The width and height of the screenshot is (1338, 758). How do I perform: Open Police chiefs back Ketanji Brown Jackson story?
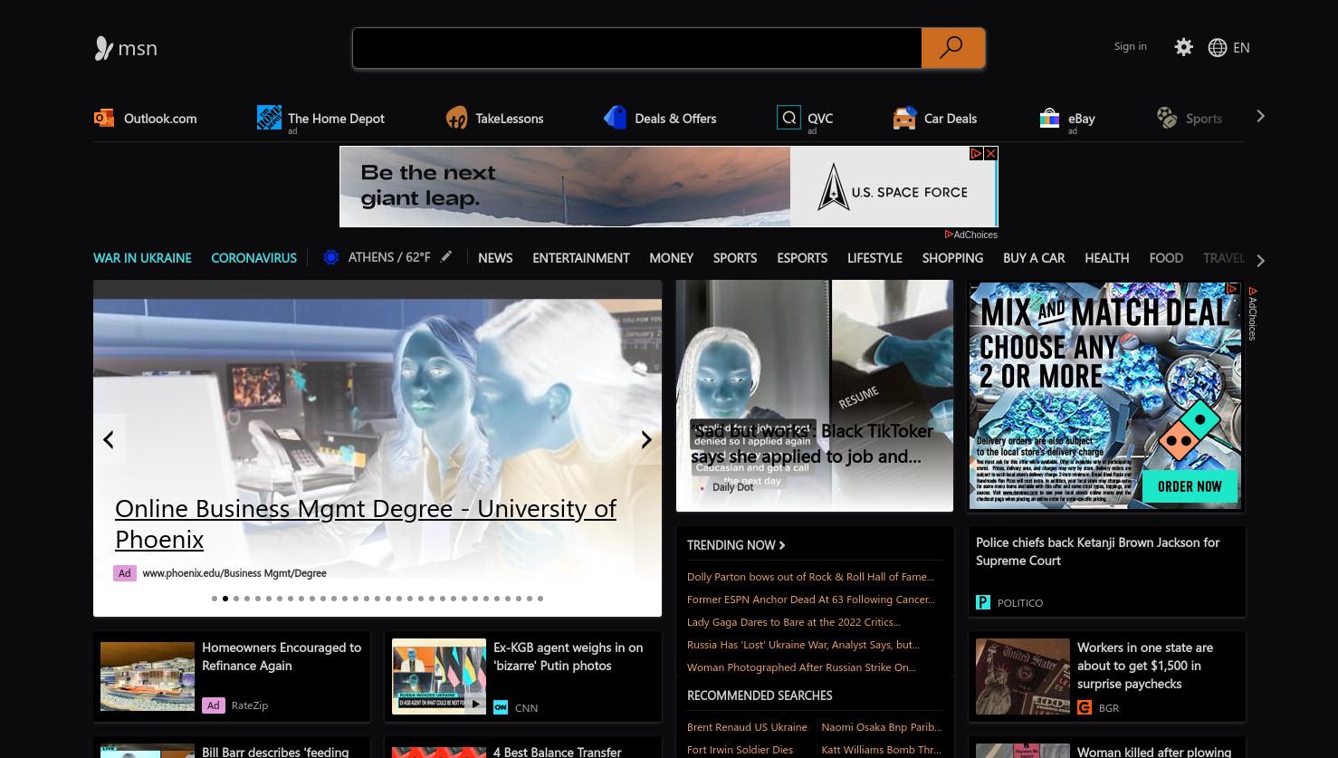1097,551
